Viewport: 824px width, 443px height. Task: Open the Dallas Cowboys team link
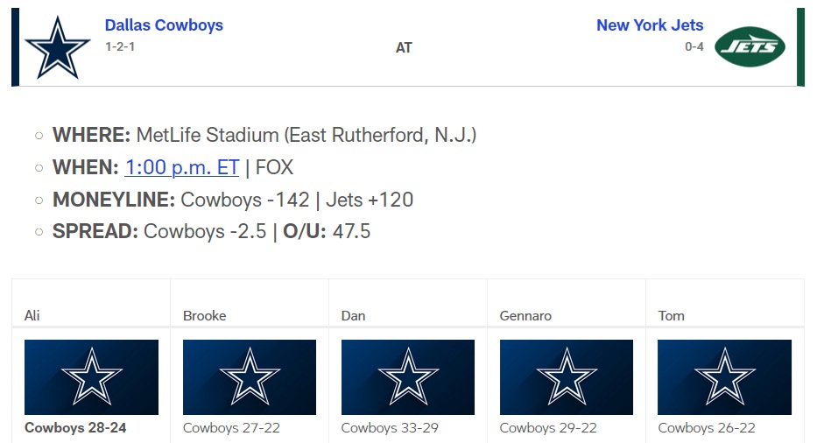(164, 25)
